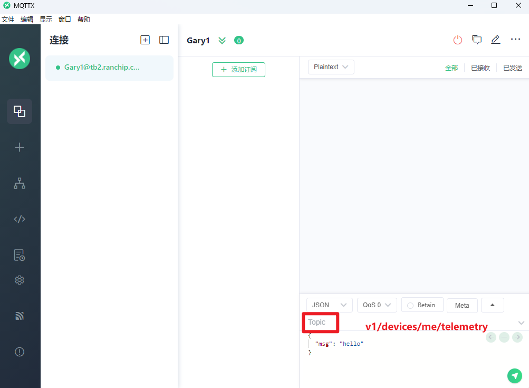This screenshot has height=388, width=529.
Task: Focus the Topic input field
Action: click(x=410, y=322)
